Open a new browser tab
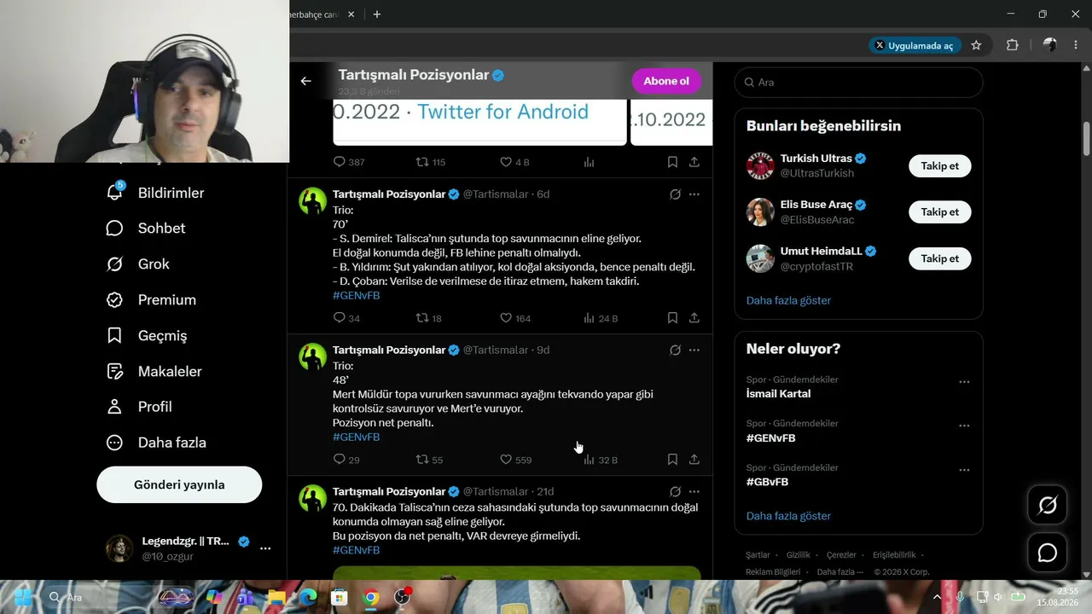Image resolution: width=1092 pixels, height=614 pixels. [377, 14]
